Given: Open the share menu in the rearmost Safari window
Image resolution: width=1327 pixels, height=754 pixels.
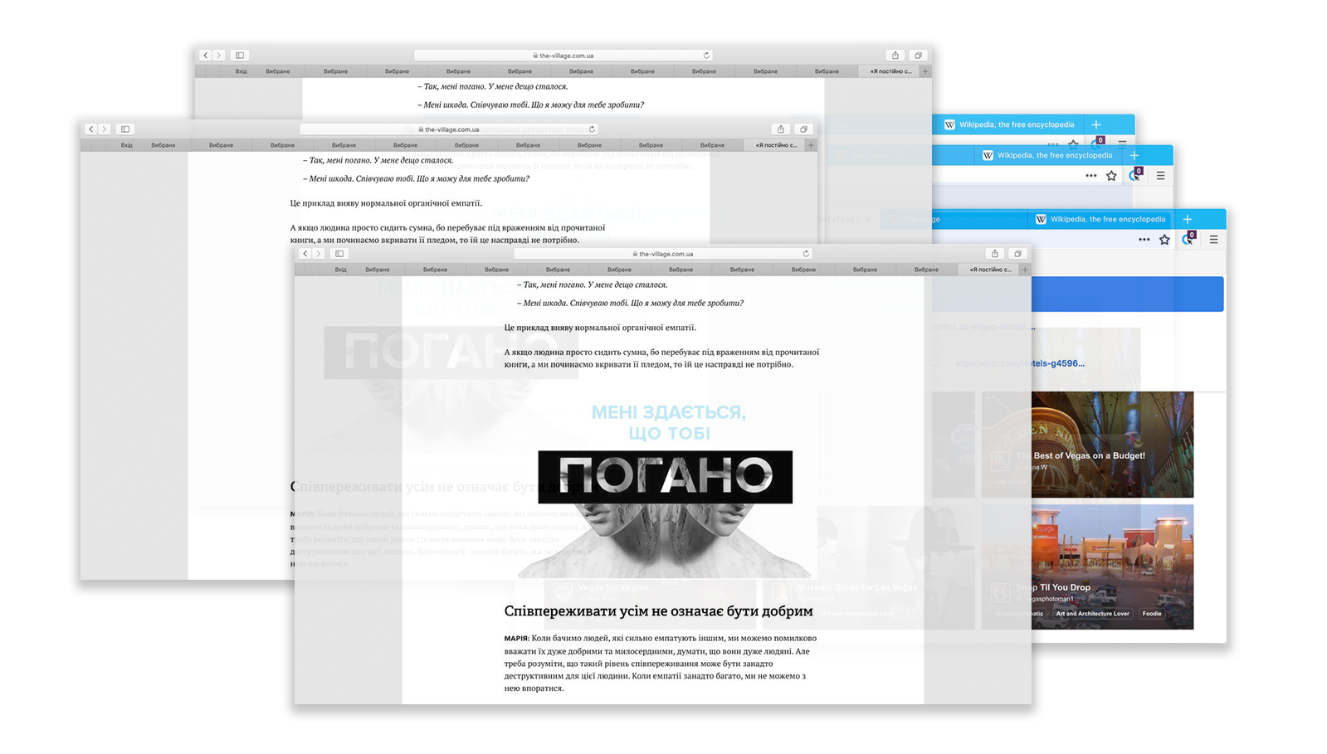Looking at the screenshot, I should click(x=895, y=56).
